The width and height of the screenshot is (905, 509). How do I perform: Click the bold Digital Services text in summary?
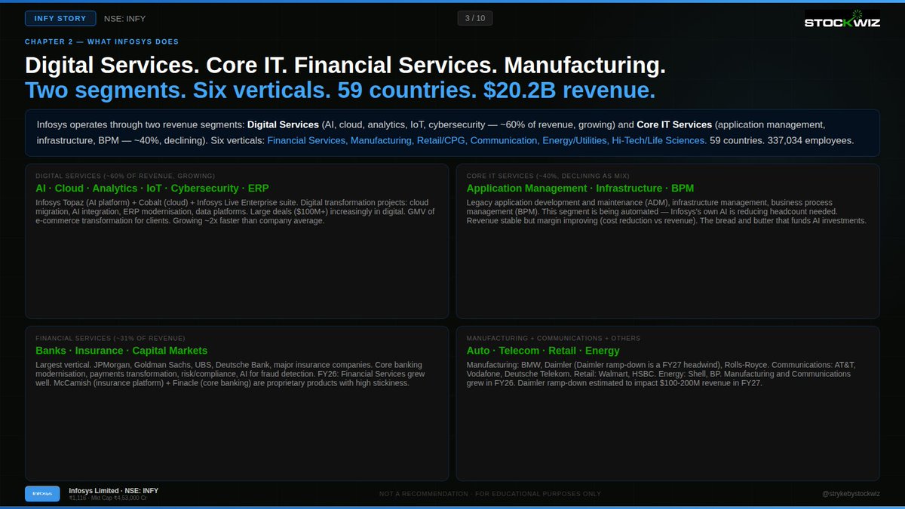click(x=283, y=124)
